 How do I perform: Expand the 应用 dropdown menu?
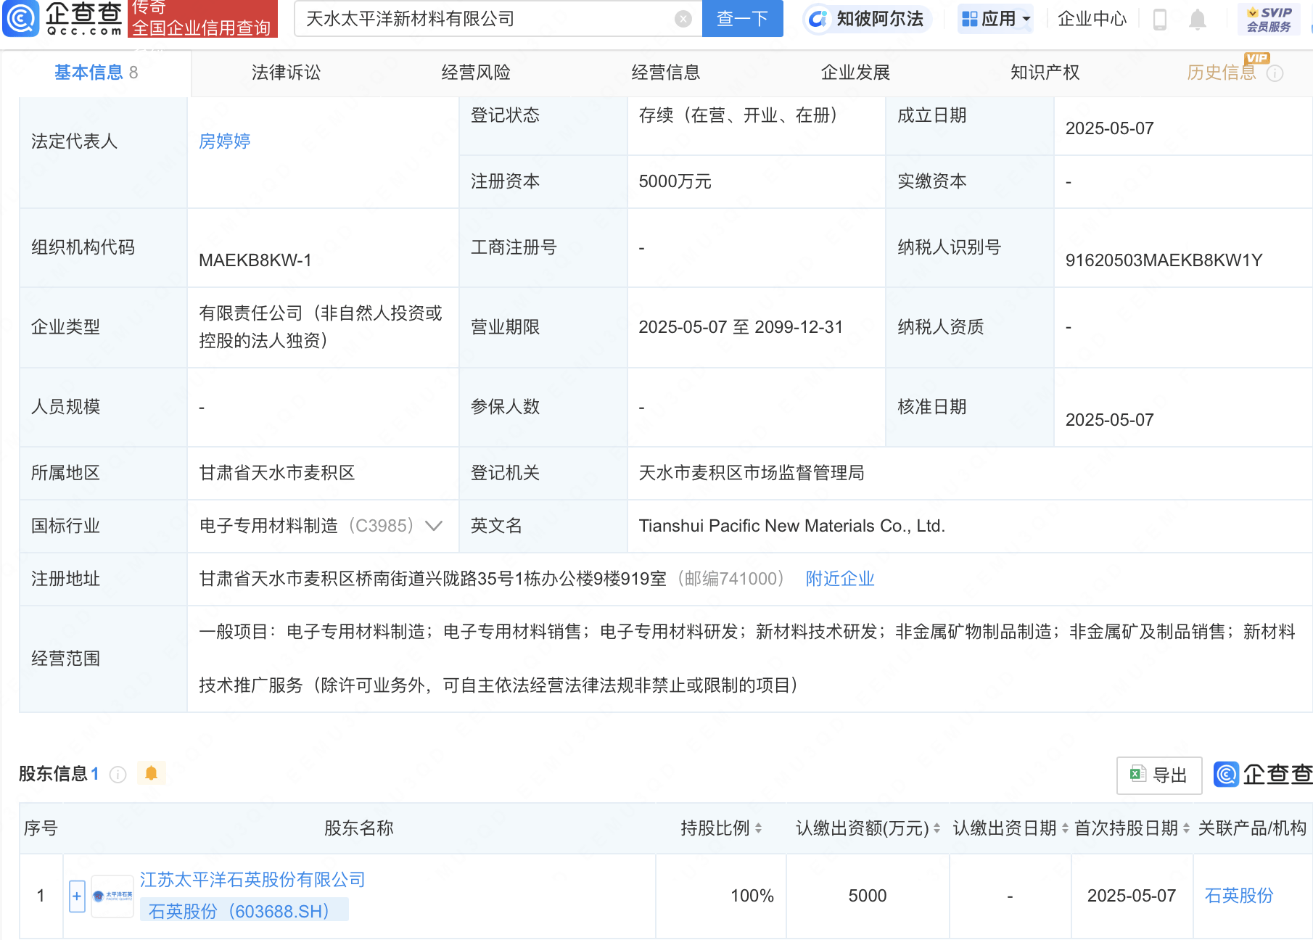(x=995, y=19)
